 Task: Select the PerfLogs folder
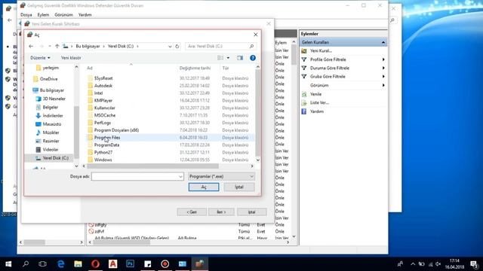[103, 123]
